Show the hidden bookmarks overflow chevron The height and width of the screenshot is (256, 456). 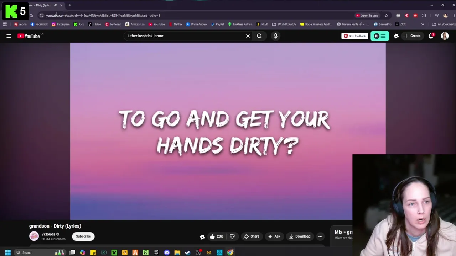(423, 24)
